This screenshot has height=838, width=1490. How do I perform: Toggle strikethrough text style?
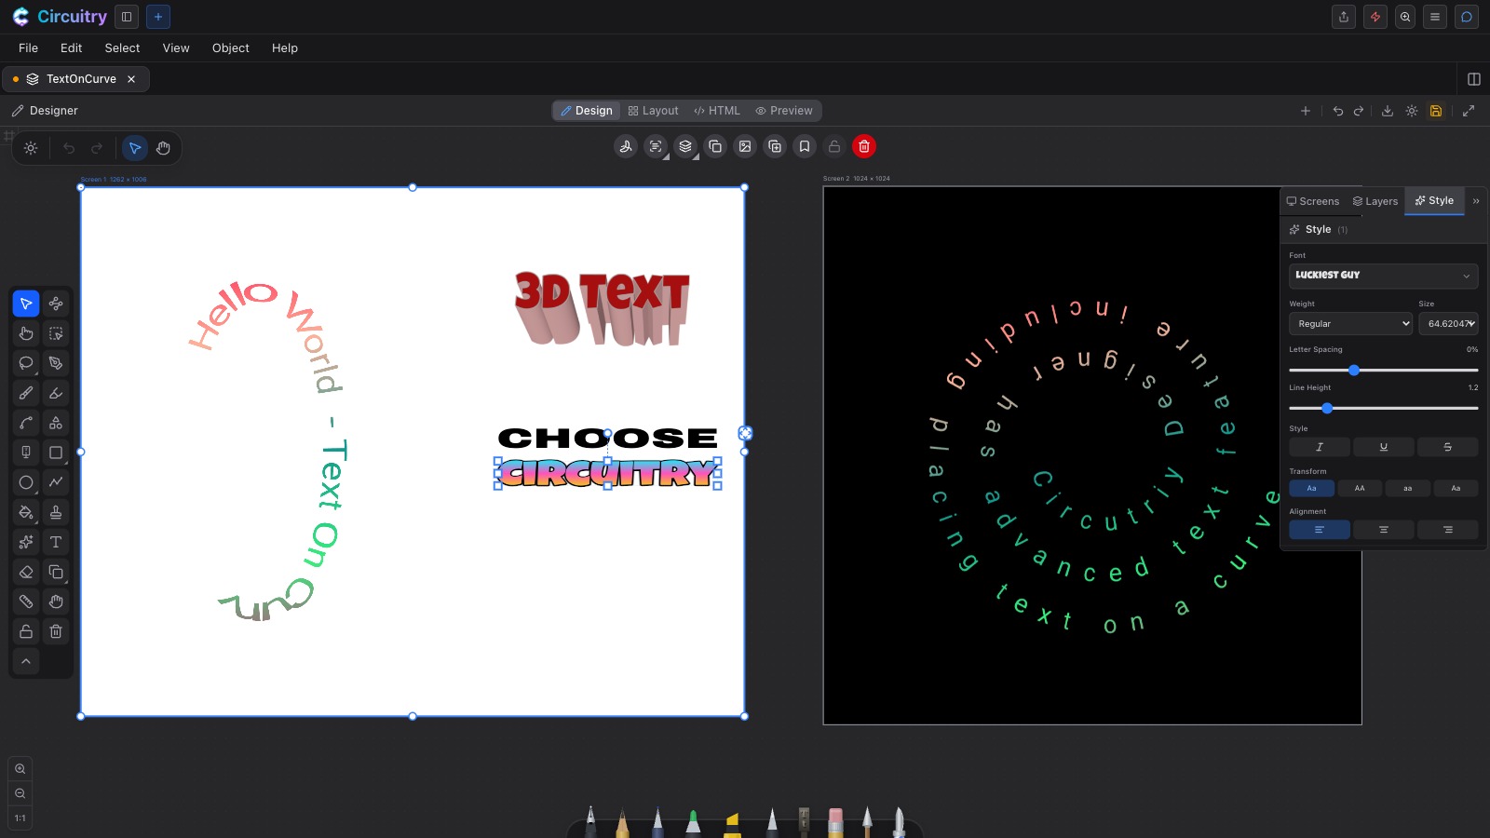click(1448, 447)
